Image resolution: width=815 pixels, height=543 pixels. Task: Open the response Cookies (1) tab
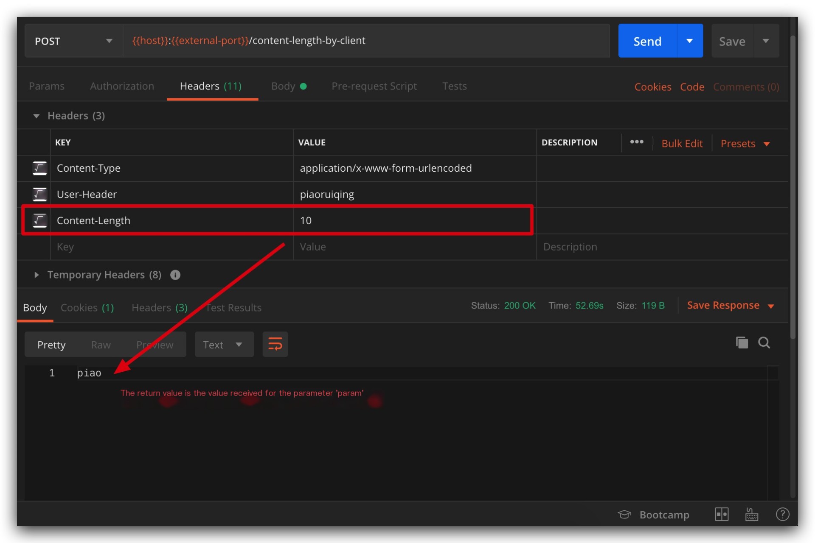click(87, 308)
